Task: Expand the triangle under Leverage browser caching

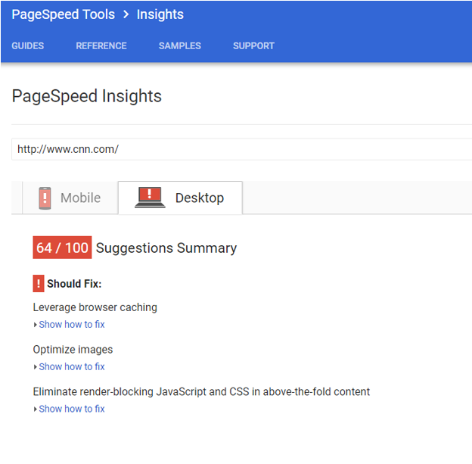Action: [36, 325]
